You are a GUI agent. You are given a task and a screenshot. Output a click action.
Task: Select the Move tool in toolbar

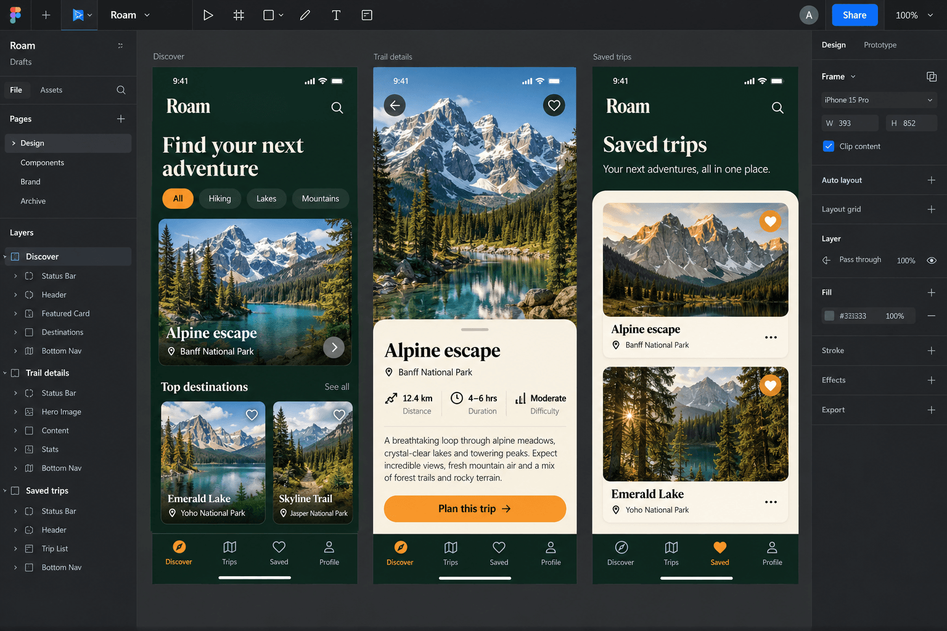(78, 15)
